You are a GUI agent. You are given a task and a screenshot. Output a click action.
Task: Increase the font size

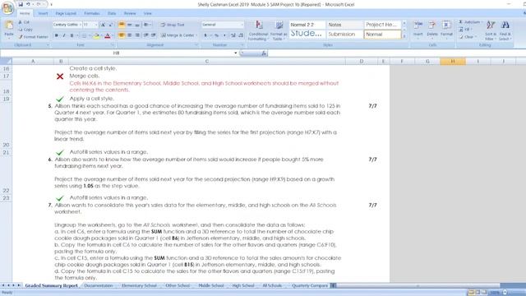pyautogui.click(x=103, y=25)
